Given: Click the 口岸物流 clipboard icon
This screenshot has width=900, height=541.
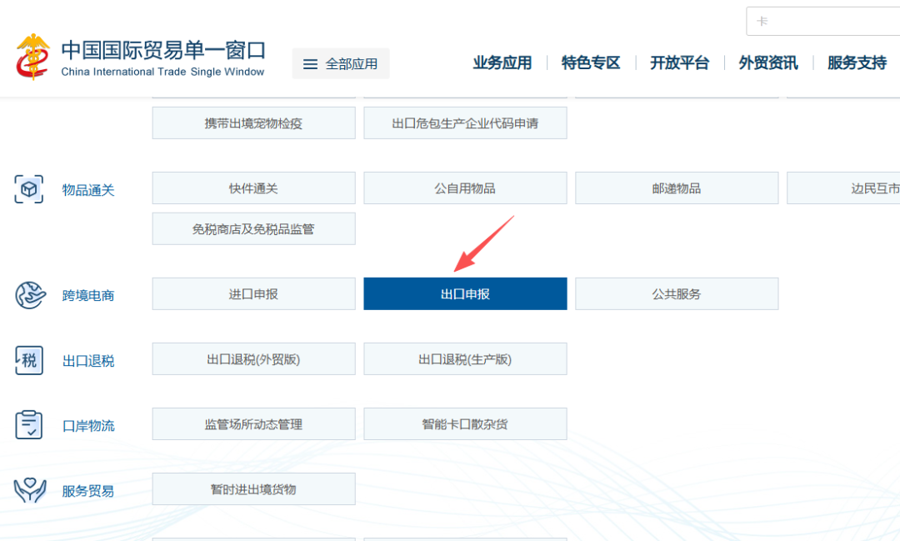Looking at the screenshot, I should tap(28, 425).
